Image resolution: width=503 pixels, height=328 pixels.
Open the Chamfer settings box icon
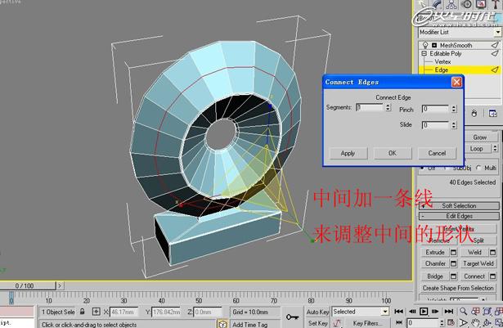point(453,264)
